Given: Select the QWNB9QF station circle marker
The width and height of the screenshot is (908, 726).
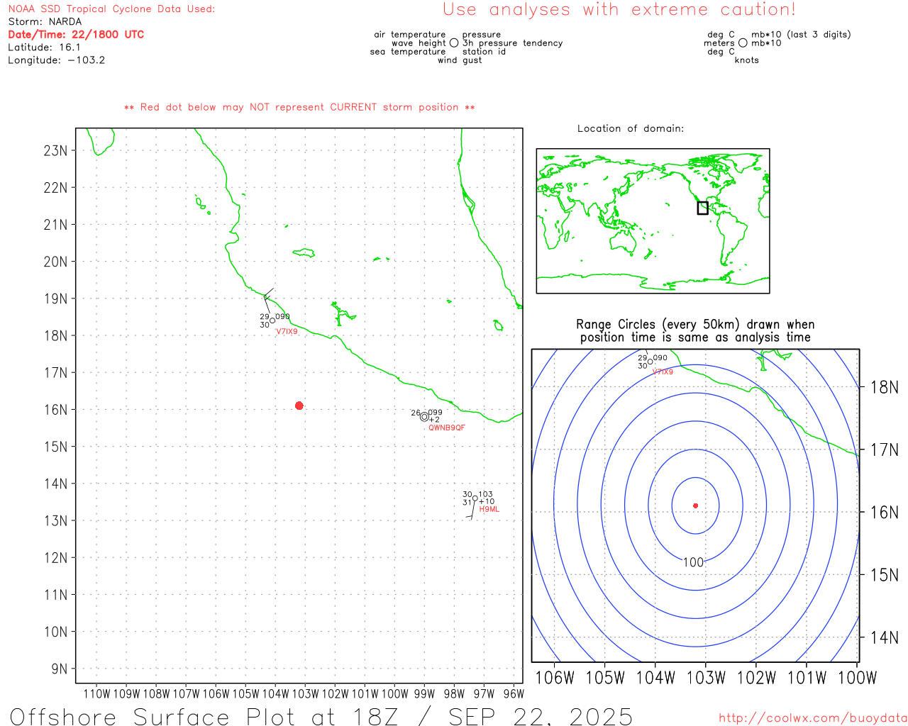Looking at the screenshot, I should 424,417.
